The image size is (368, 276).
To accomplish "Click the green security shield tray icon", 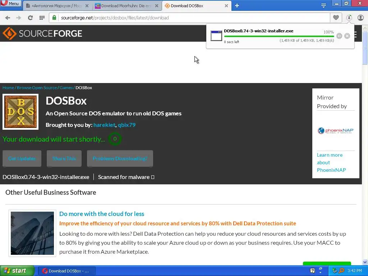I will coord(335,271).
